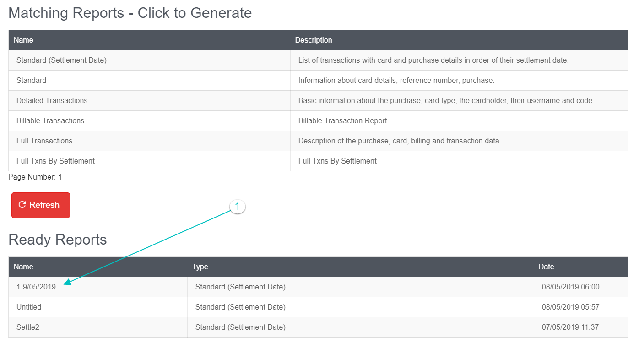Select Full Txns By Settlement report

click(x=55, y=161)
